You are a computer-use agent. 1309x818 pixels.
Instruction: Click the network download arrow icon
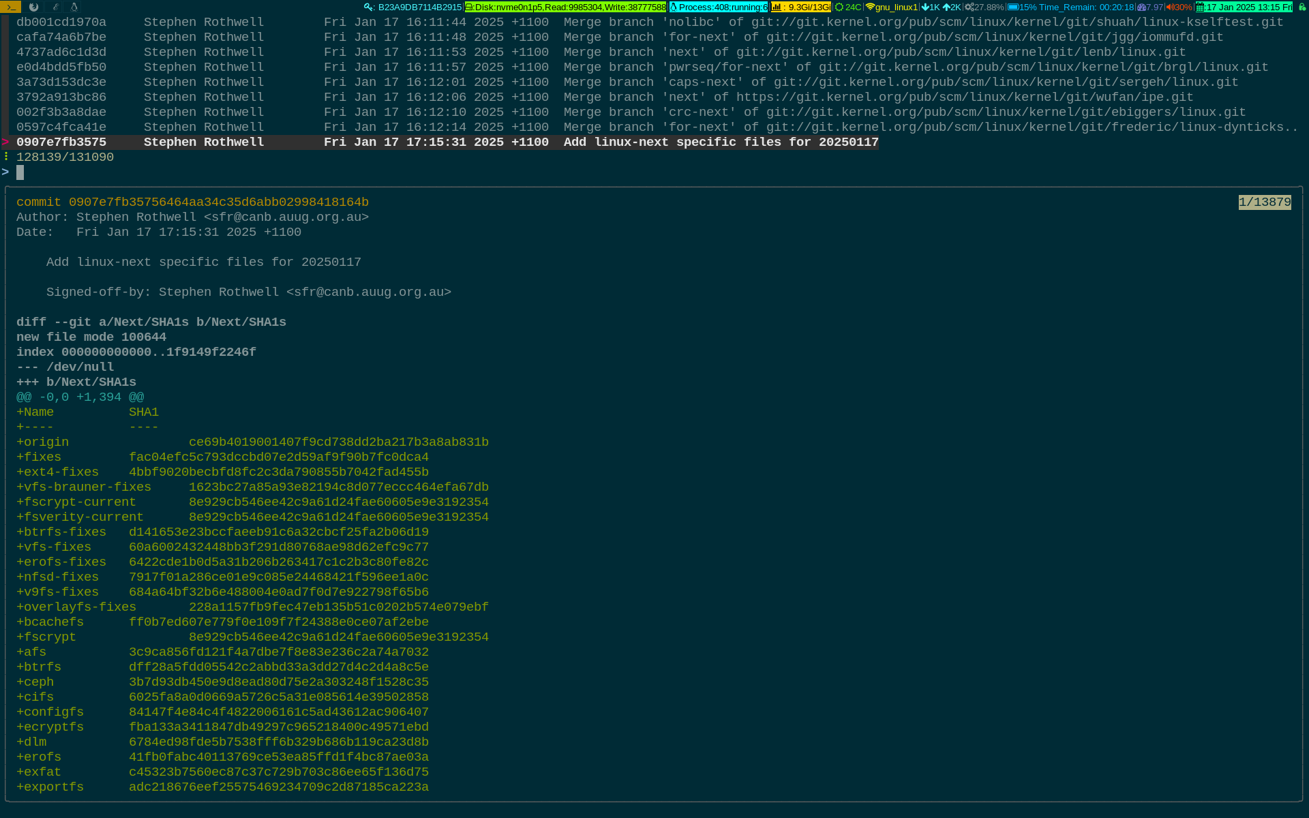click(x=925, y=7)
